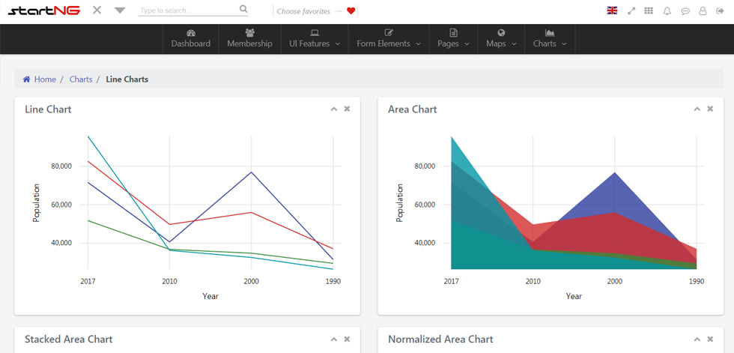Click the 2010 label in Line Chart
The image size is (734, 353).
169,281
